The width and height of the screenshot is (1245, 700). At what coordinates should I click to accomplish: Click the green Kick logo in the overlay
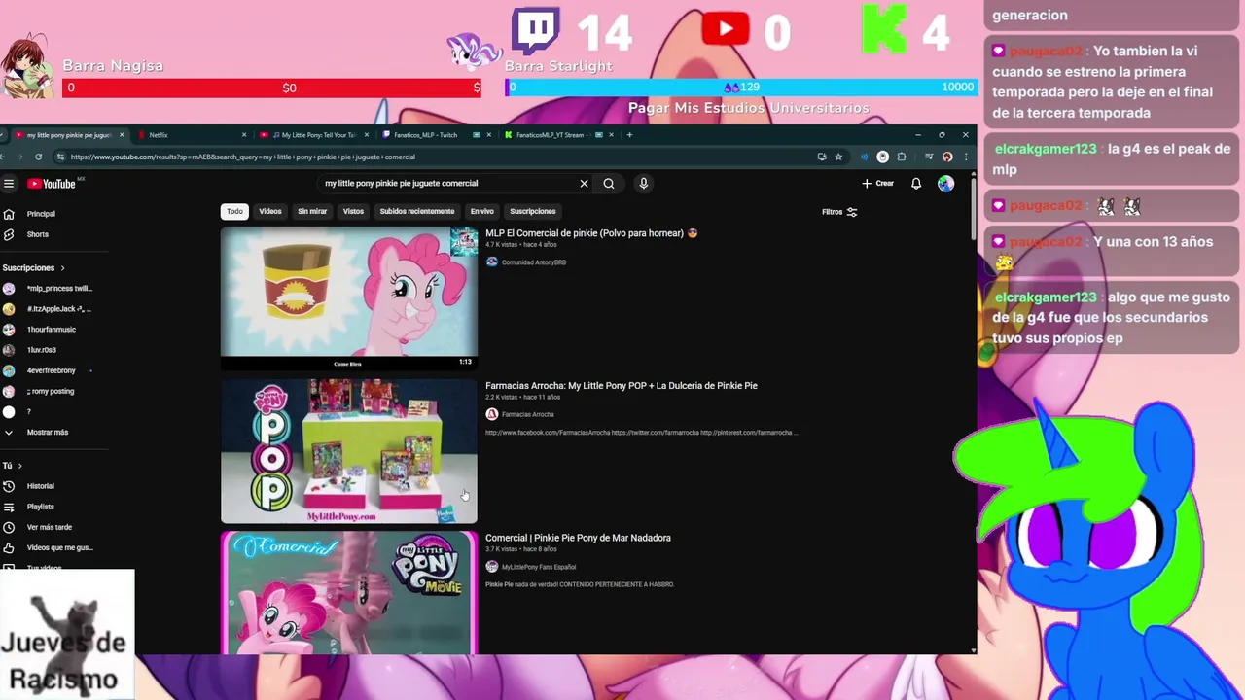click(885, 29)
